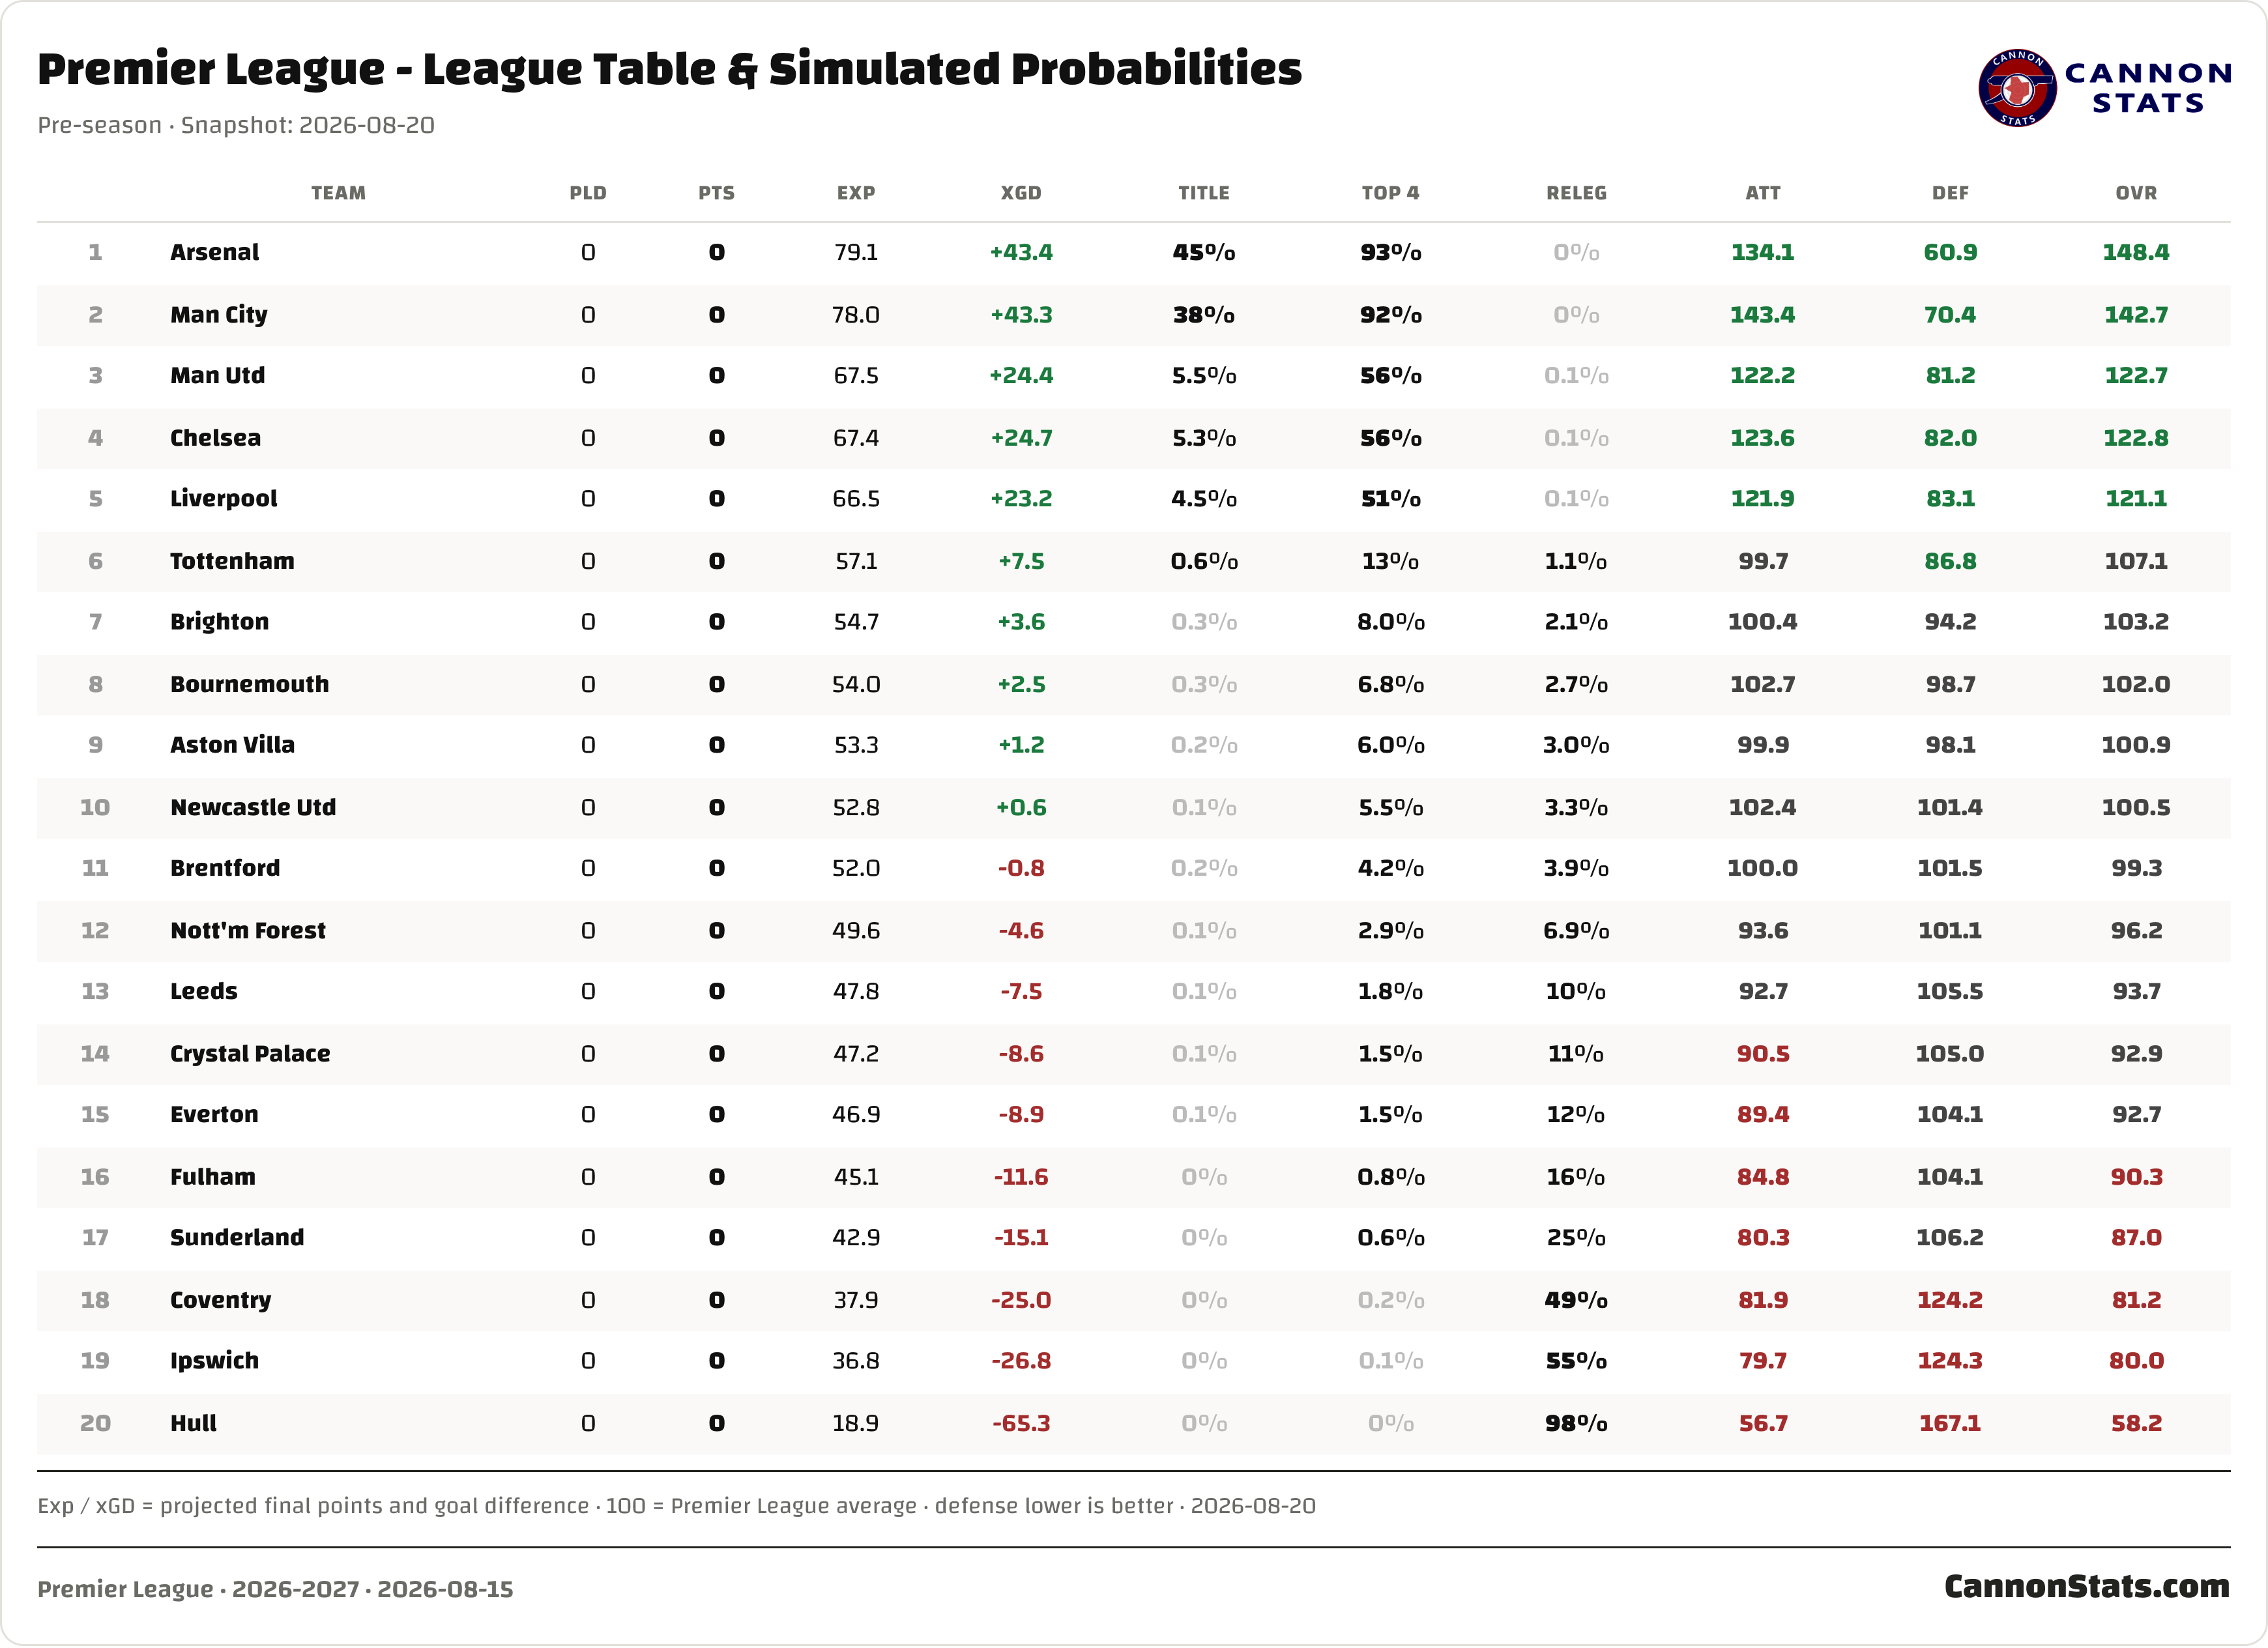The height and width of the screenshot is (1648, 2268).
Task: Click the Cannon Stats circular logo
Action: point(2017,88)
